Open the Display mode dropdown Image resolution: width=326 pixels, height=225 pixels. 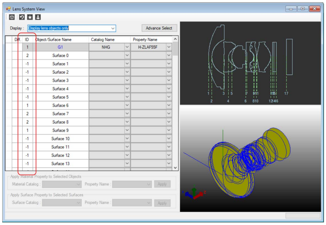(113, 28)
